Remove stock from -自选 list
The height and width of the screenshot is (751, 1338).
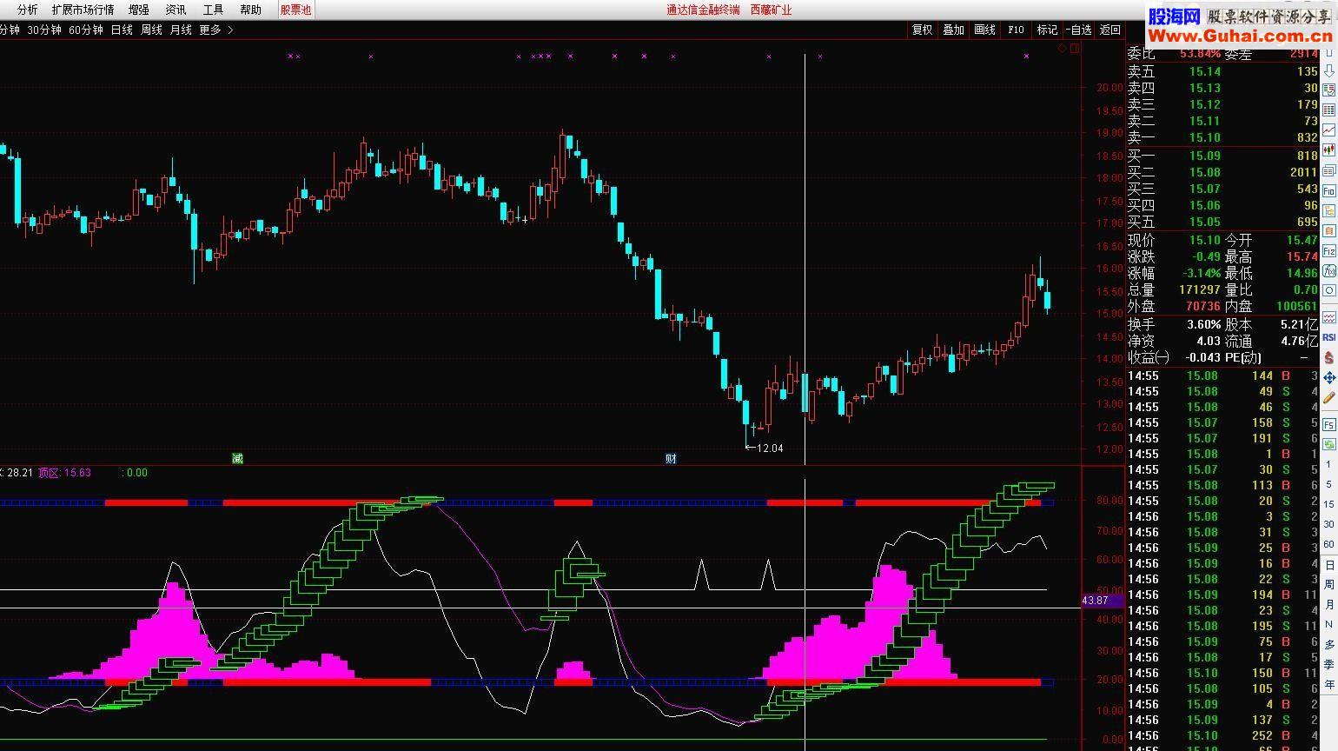tap(1078, 30)
